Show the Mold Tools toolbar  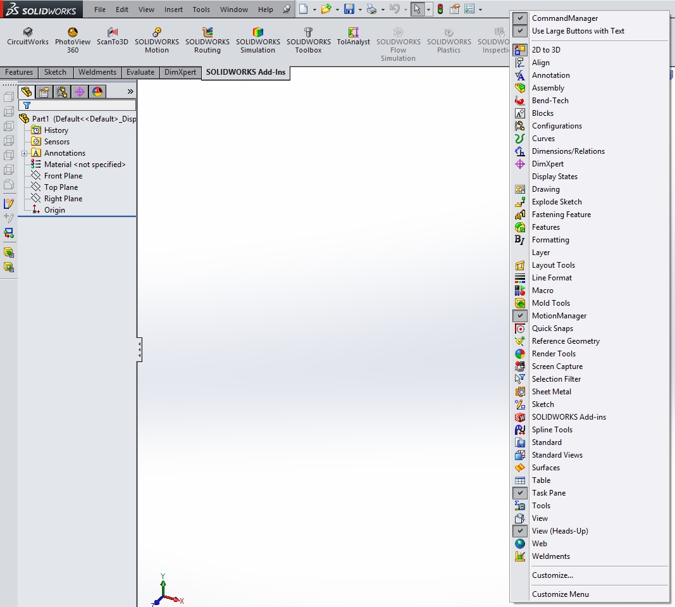[x=590, y=303]
